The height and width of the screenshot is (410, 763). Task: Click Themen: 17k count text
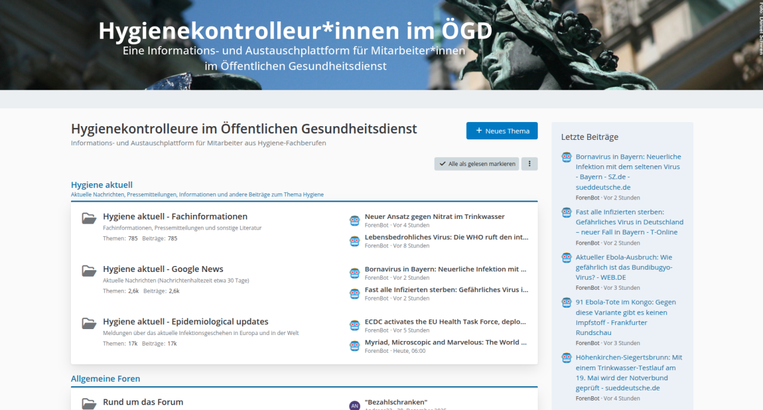pyautogui.click(x=120, y=343)
